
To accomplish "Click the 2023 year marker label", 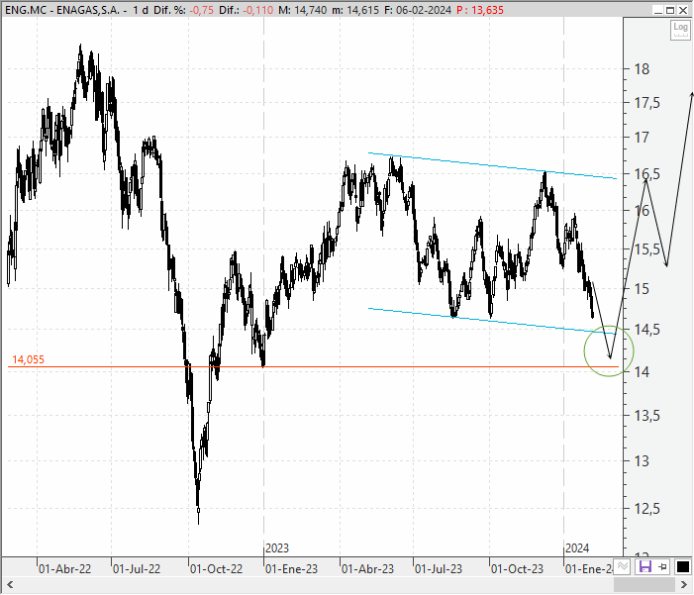I will (x=277, y=548).
